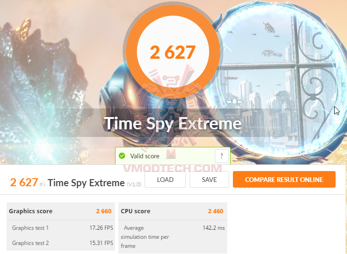Select the Graphics test 1 row
Screen dimensions: 347x254
point(61,228)
